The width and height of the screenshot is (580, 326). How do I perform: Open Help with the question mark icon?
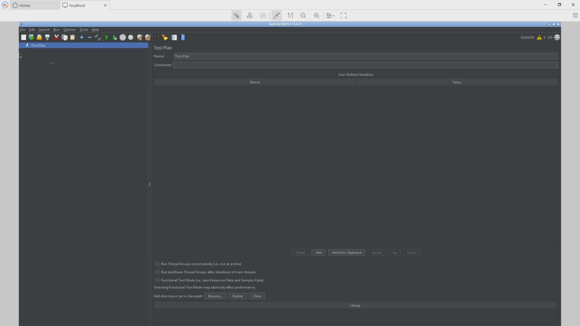(x=183, y=37)
